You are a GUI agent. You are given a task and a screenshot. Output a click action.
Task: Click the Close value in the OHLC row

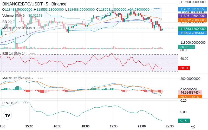(x=113, y=10)
